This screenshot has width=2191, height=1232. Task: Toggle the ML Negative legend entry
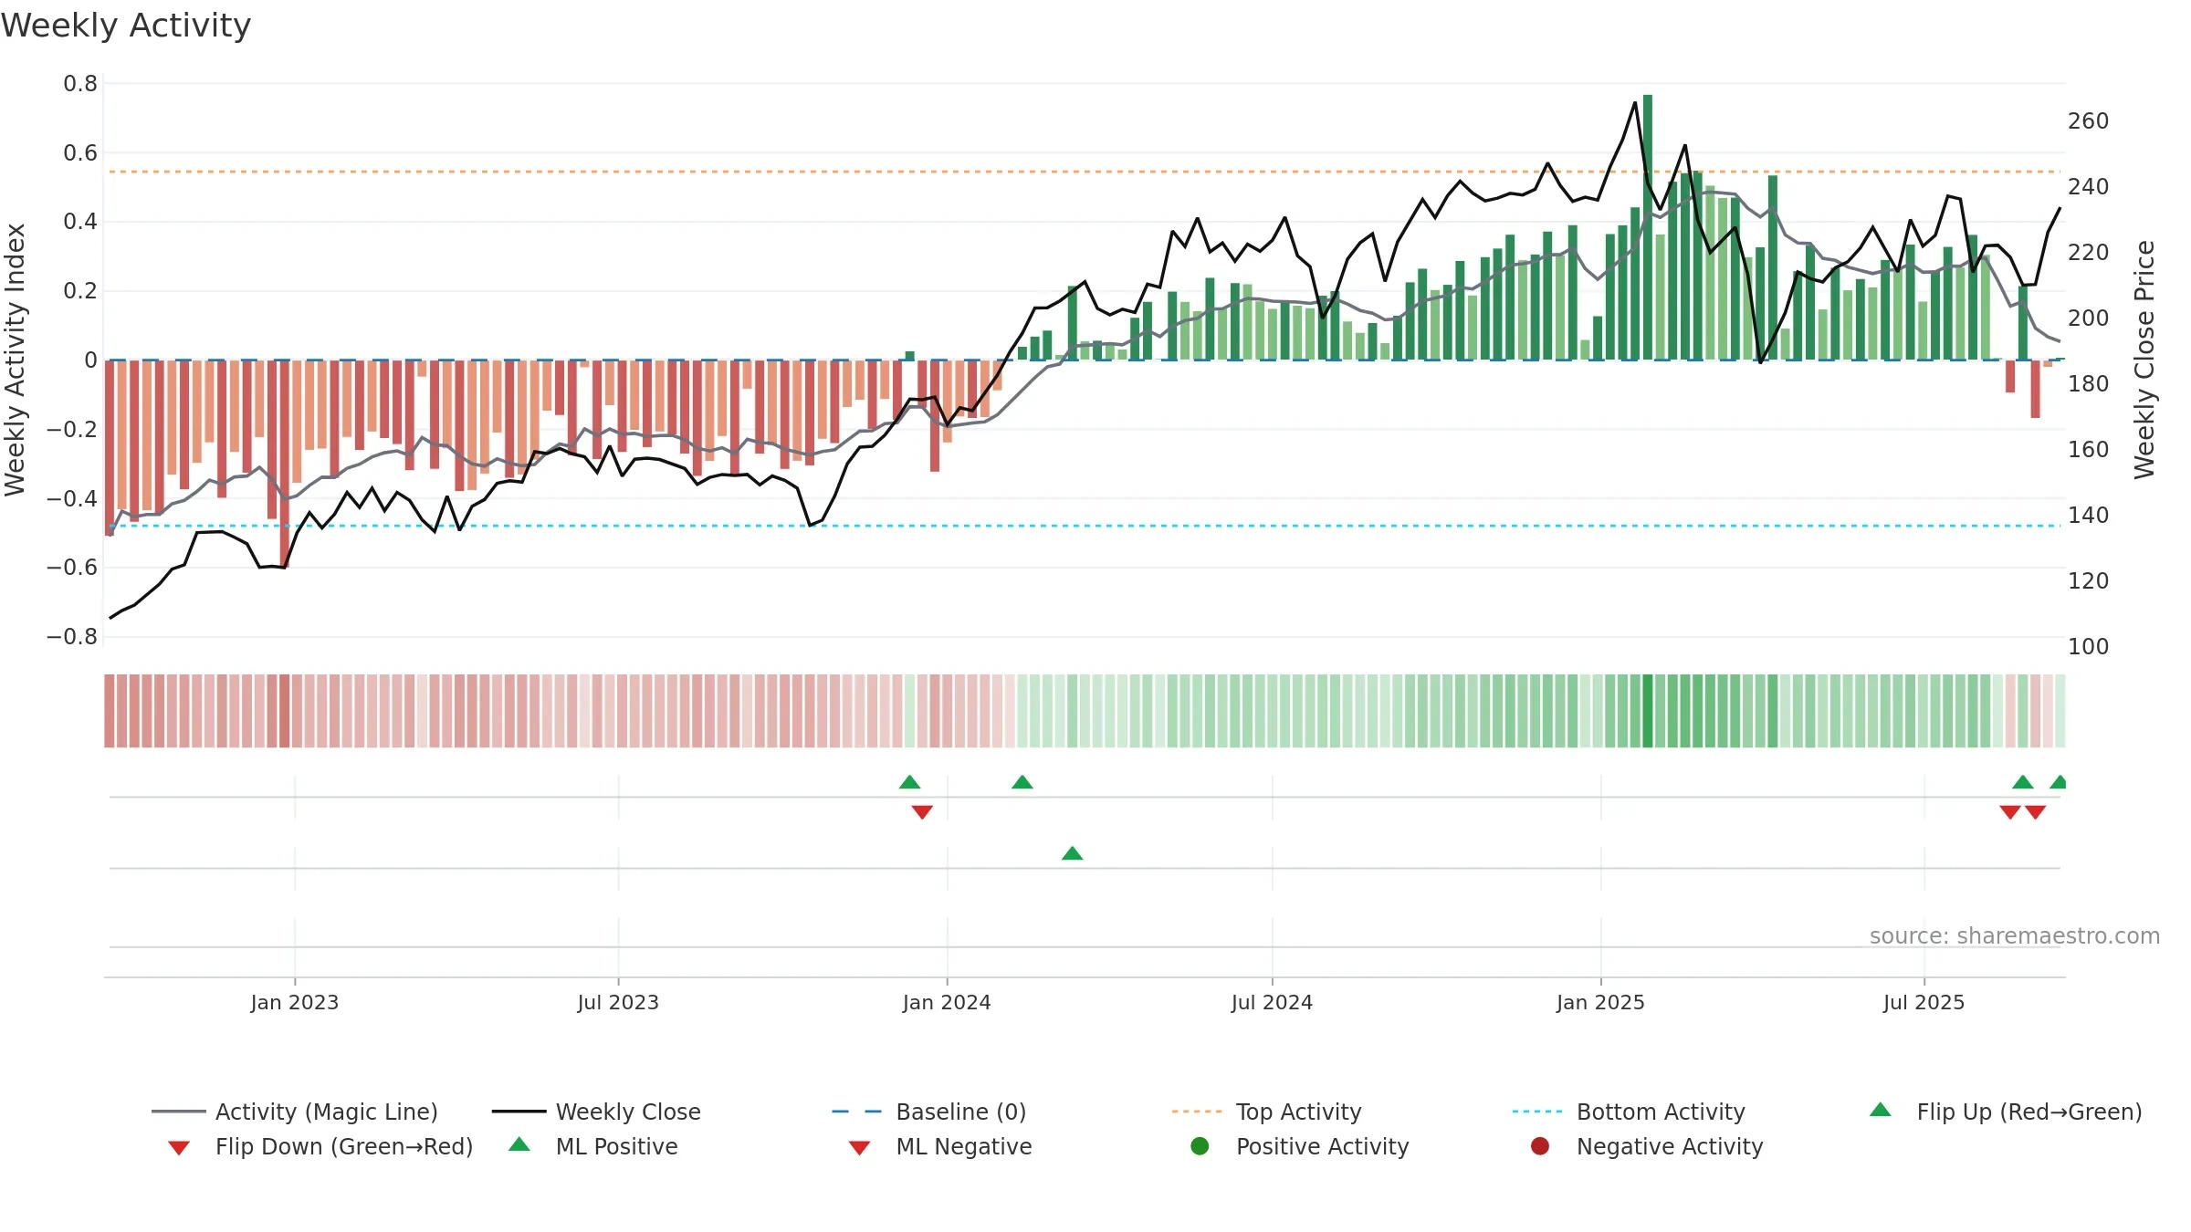[940, 1146]
